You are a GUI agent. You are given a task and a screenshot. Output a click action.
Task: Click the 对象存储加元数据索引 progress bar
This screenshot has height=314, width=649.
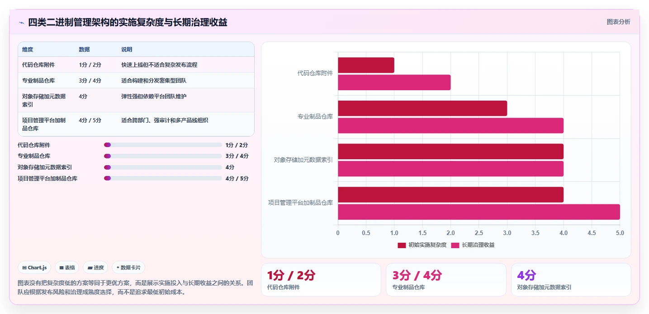[x=163, y=167]
